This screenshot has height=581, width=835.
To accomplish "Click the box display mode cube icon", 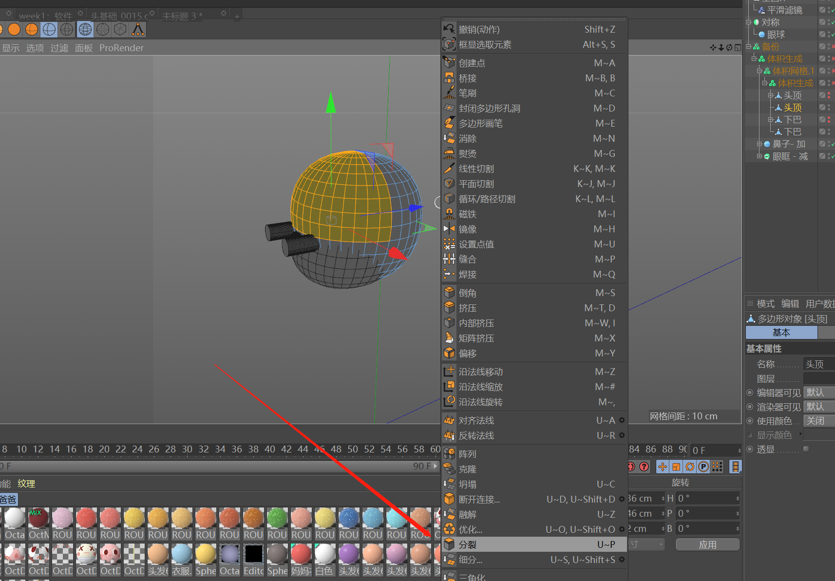I will pyautogui.click(x=120, y=30).
